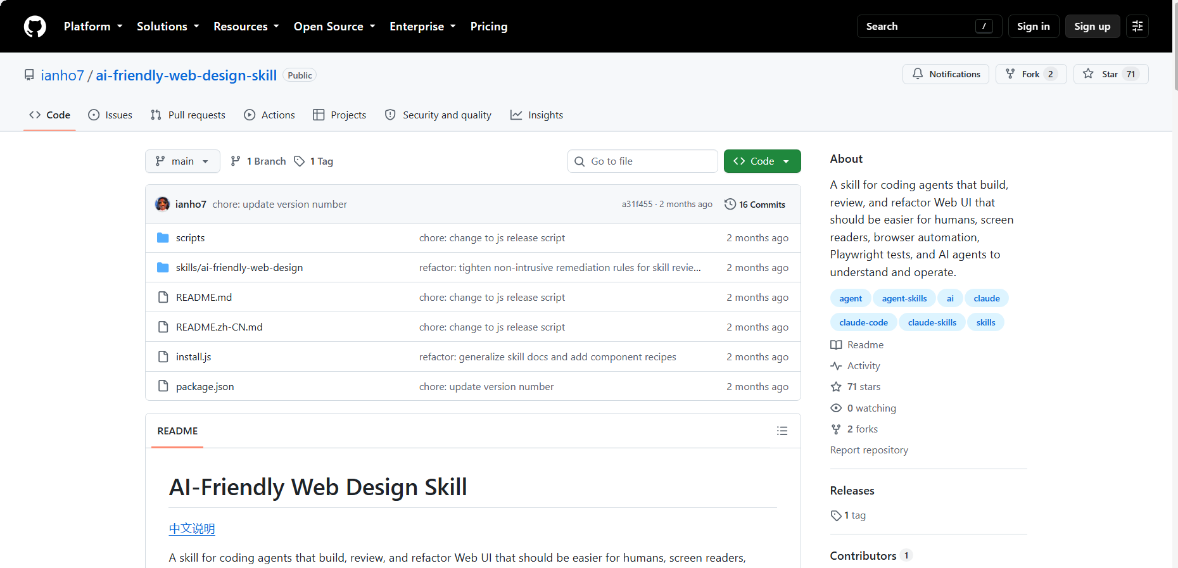
Task: Click ianho7's avatar in the commit row
Action: tap(163, 204)
